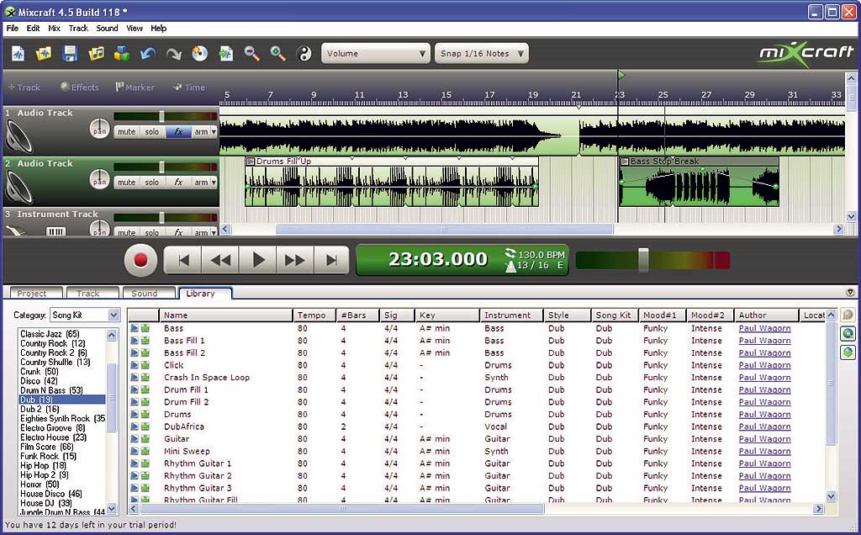Click the Drums Fill Up clip

392,182
